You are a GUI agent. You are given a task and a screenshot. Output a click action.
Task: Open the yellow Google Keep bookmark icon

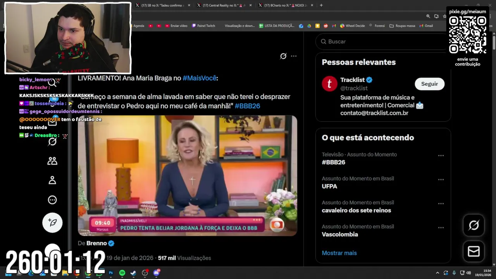(317, 26)
